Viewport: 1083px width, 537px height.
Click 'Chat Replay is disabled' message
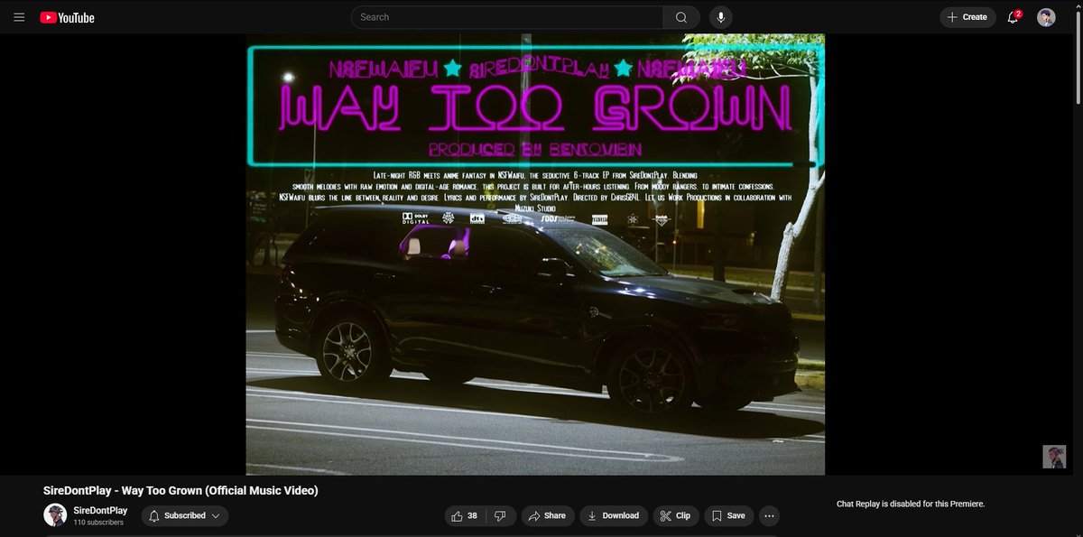pos(911,504)
